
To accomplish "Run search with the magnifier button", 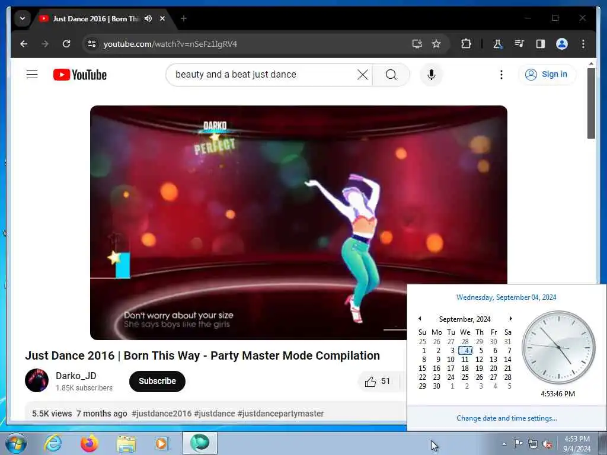I will coord(391,74).
